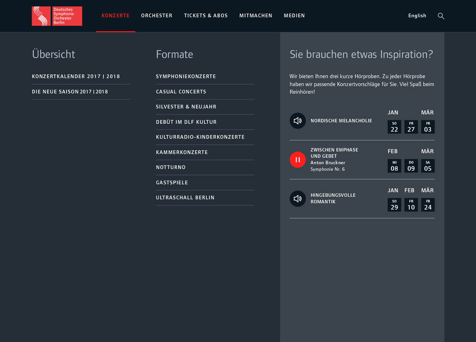Screen dimensions: 476x342
Task: Pick the FR 10 Februar date tile
Action: click(411, 205)
